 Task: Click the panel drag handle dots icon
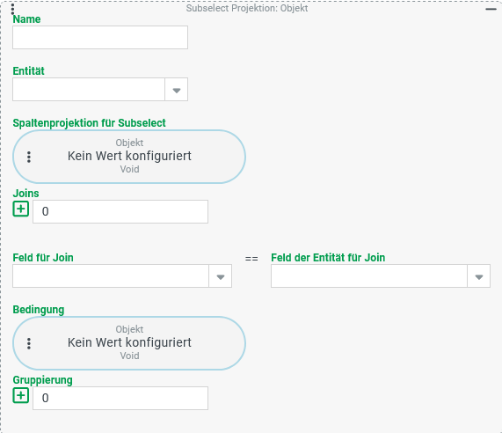point(13,9)
